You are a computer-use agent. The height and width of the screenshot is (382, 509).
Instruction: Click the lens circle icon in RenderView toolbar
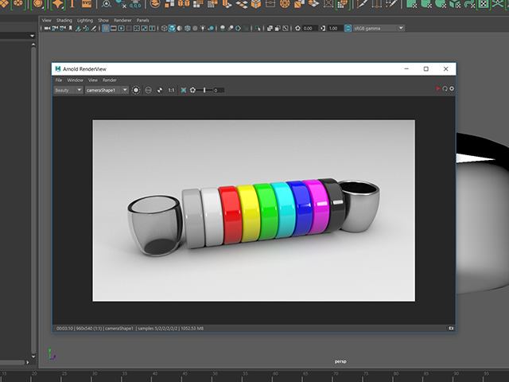149,90
